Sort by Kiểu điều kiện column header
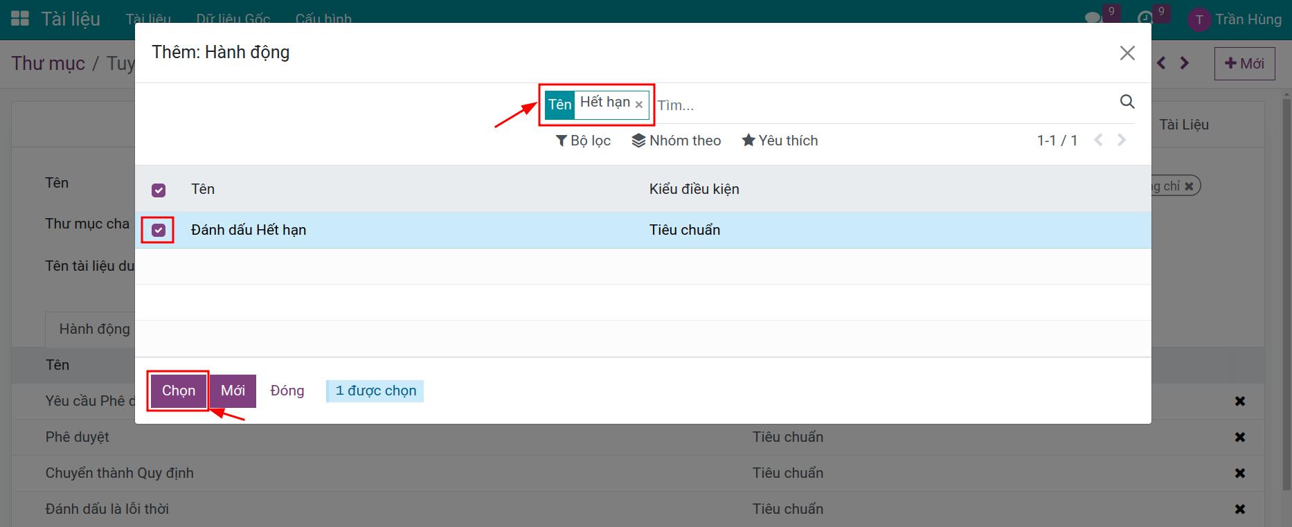Screen dimensions: 1292x527 pyautogui.click(x=694, y=189)
